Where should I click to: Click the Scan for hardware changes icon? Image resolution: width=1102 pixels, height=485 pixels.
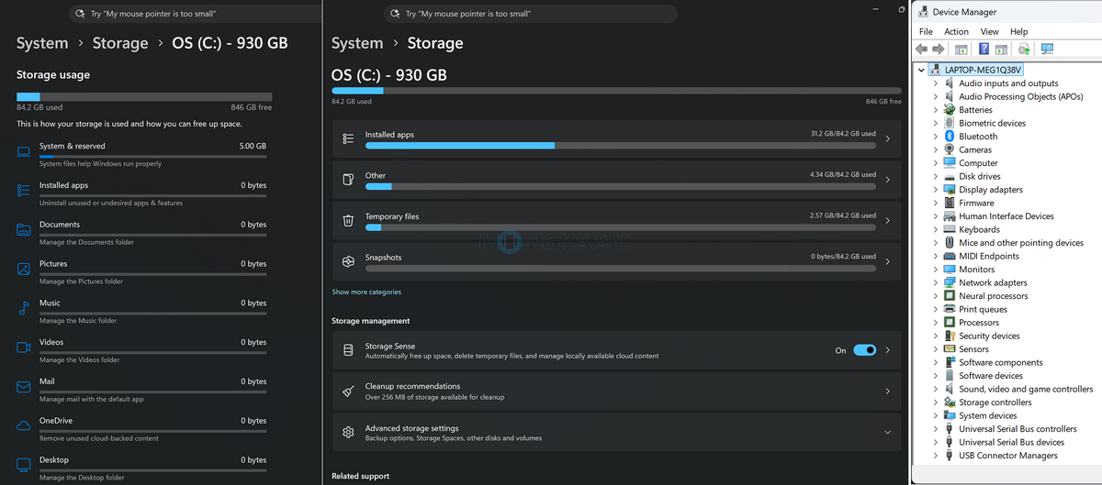[1047, 49]
